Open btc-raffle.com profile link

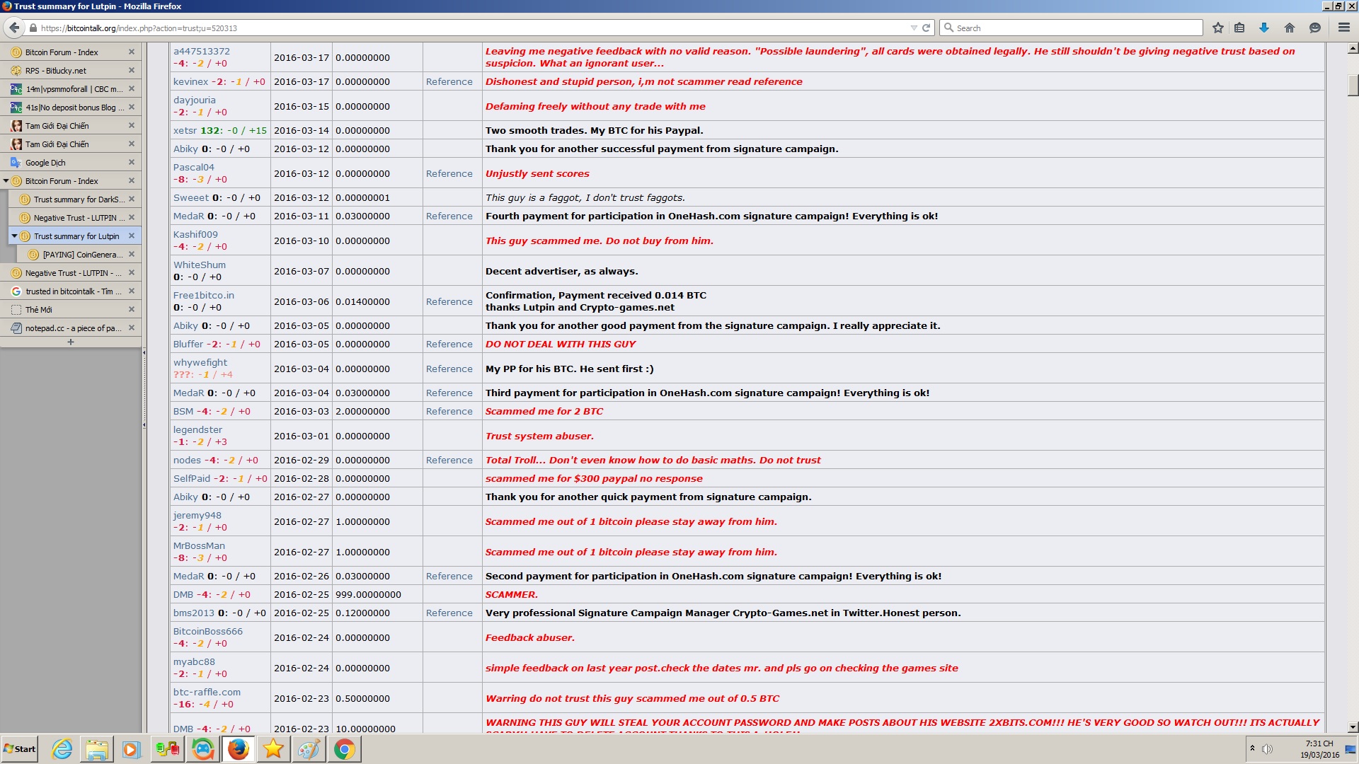pyautogui.click(x=207, y=693)
